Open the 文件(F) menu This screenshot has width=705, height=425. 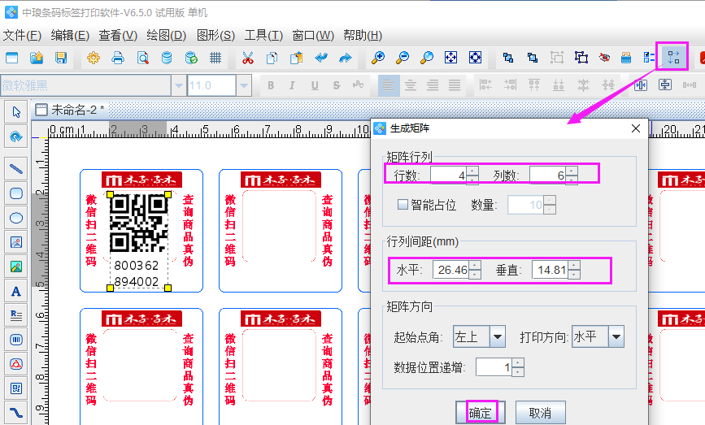coord(22,35)
